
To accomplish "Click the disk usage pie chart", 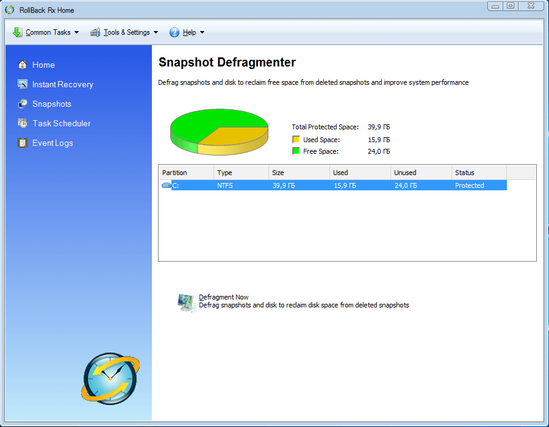I will pos(219,132).
